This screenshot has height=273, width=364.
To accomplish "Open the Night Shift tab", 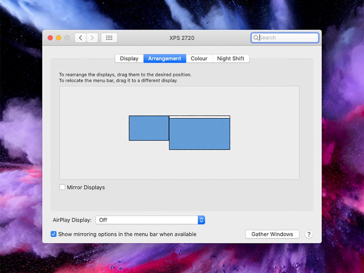I will [231, 58].
